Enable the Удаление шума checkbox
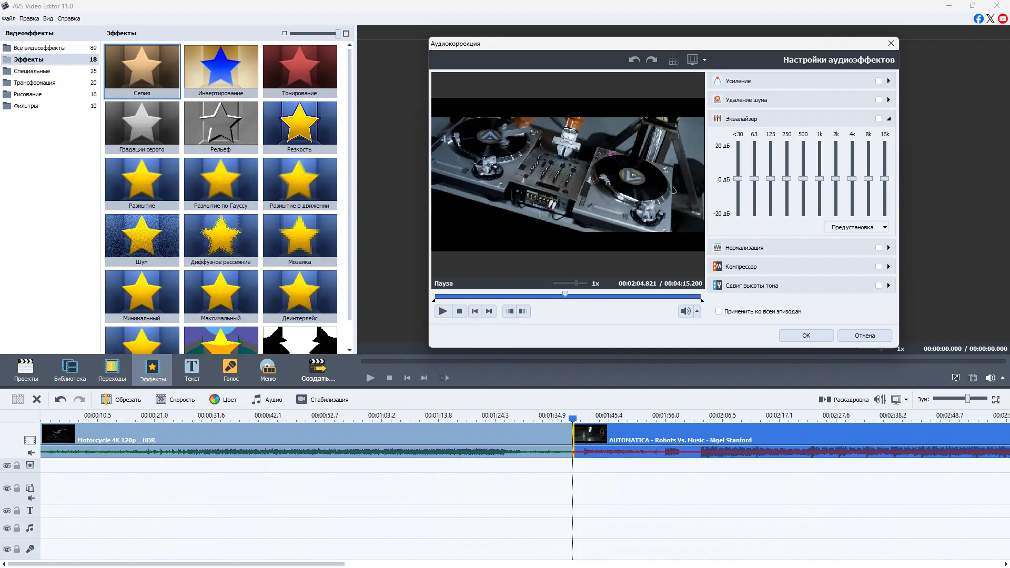Viewport: 1010px width, 568px height. click(878, 100)
